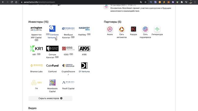Click the Parafi Capital logo
Image resolution: width=198 pixels, height=111 pixels.
coord(68,82)
